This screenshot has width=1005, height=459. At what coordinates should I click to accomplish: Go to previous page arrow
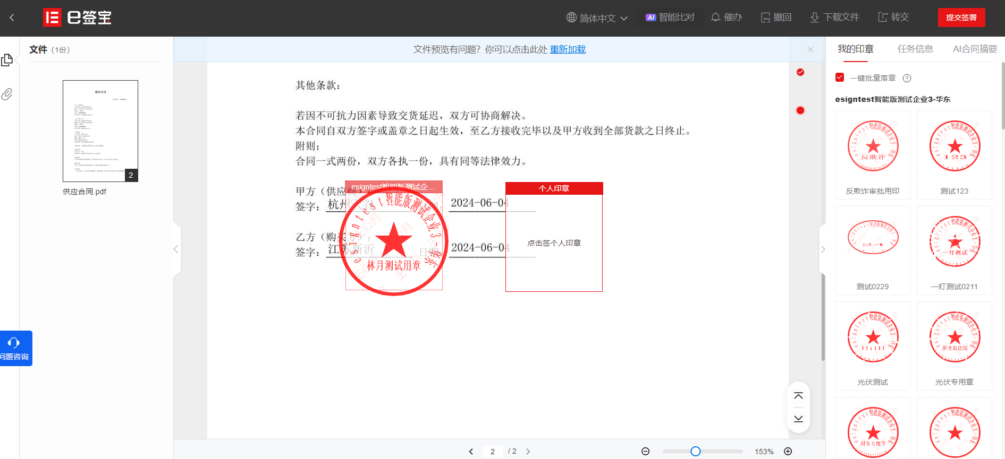tap(471, 452)
